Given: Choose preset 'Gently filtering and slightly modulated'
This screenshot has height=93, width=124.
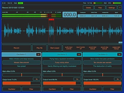Looking at the screenshot, I should (62, 66).
